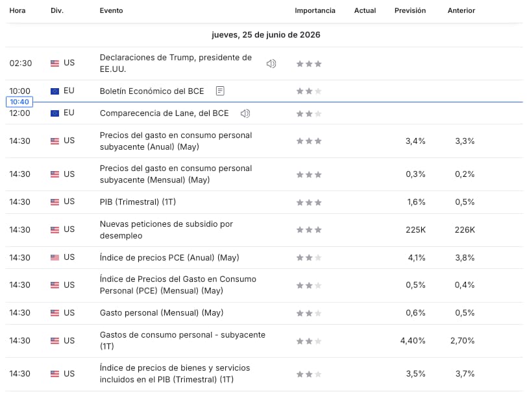Click the importance stars for Índice de precios PCE (Anual)

tap(309, 258)
